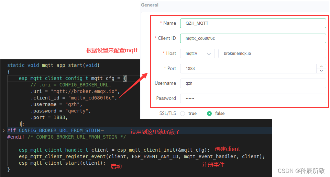Select SSL/TLS true radio button
330x177 pixels.
click(x=183, y=114)
